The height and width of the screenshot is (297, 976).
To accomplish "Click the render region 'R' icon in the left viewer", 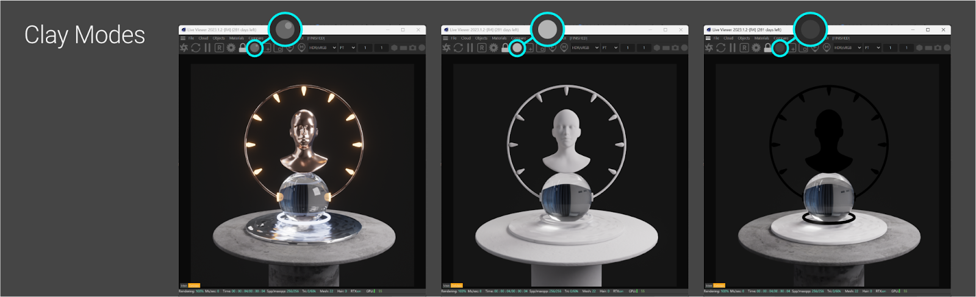I will pos(219,47).
